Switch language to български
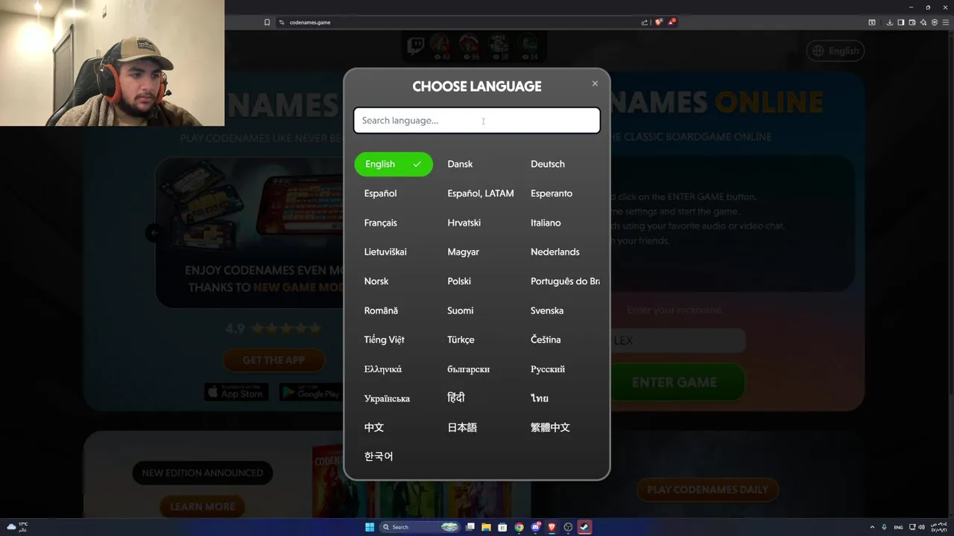This screenshot has width=954, height=536. (x=468, y=369)
